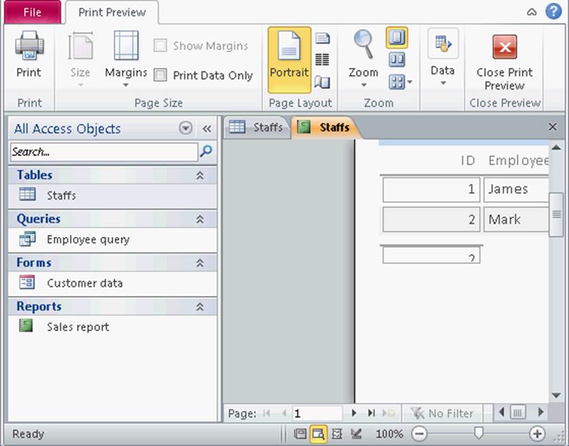Select Portrait page orientation
Image resolution: width=569 pixels, height=446 pixels.
click(x=289, y=60)
